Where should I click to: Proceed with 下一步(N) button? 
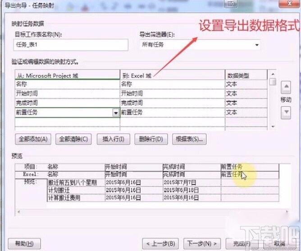click(x=202, y=243)
